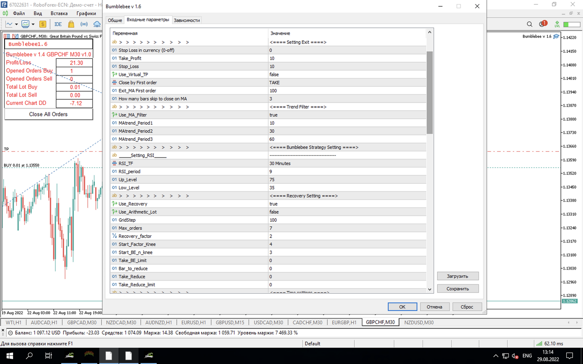Open the account profile notification icon
Image resolution: width=583 pixels, height=364 pixels.
543,24
